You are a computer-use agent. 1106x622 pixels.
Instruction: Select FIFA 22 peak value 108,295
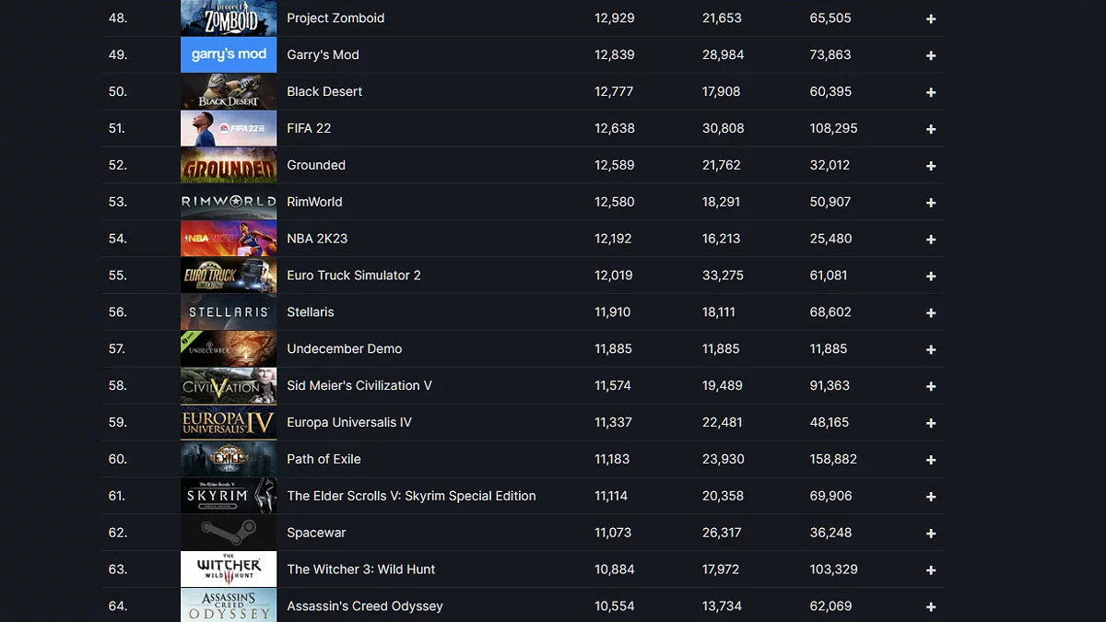833,128
